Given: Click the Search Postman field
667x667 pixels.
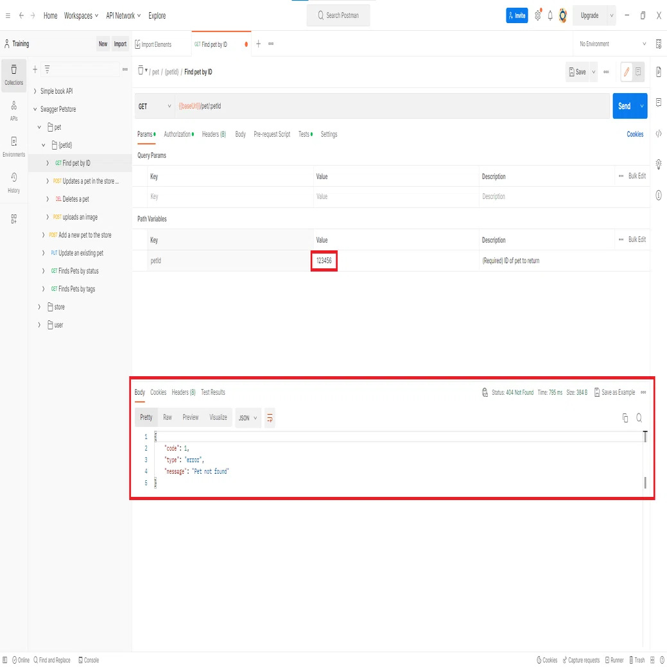Looking at the screenshot, I should point(338,15).
